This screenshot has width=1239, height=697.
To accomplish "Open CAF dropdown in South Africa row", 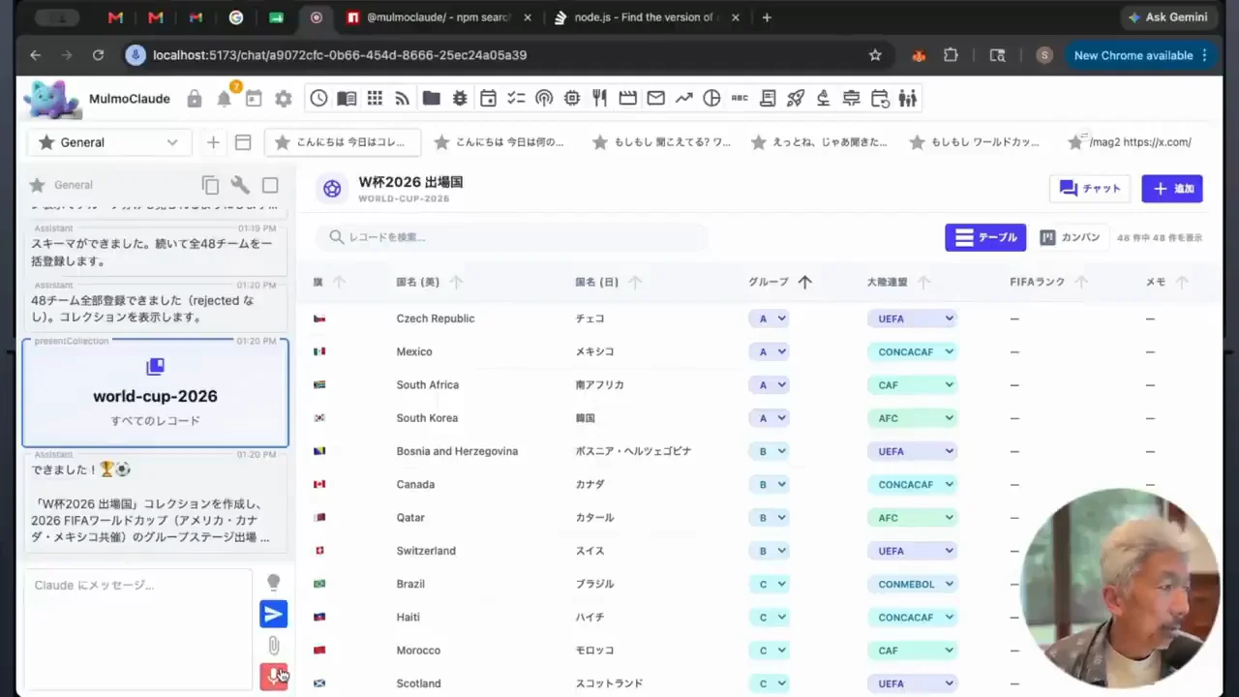I will pyautogui.click(x=912, y=385).
